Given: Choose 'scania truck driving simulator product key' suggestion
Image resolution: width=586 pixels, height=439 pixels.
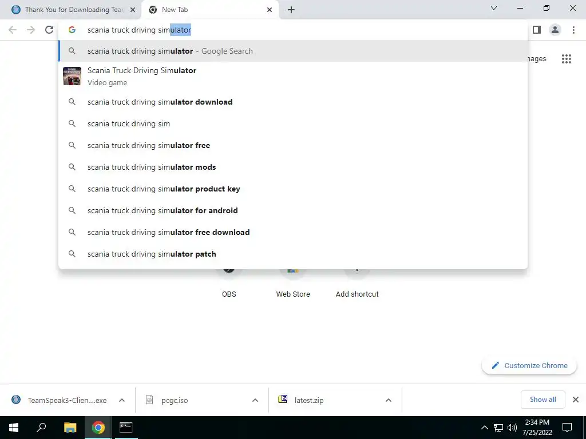Looking at the screenshot, I should click(x=293, y=189).
